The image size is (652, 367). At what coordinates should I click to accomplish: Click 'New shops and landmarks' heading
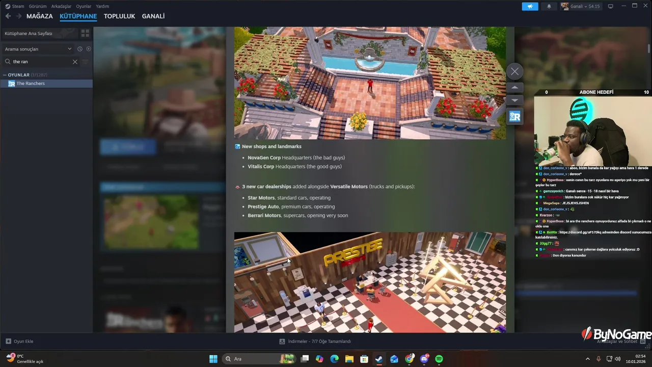(271, 146)
